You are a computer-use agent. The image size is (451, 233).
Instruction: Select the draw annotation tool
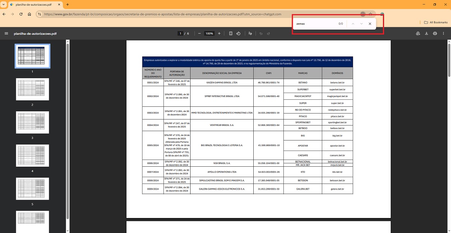251,33
